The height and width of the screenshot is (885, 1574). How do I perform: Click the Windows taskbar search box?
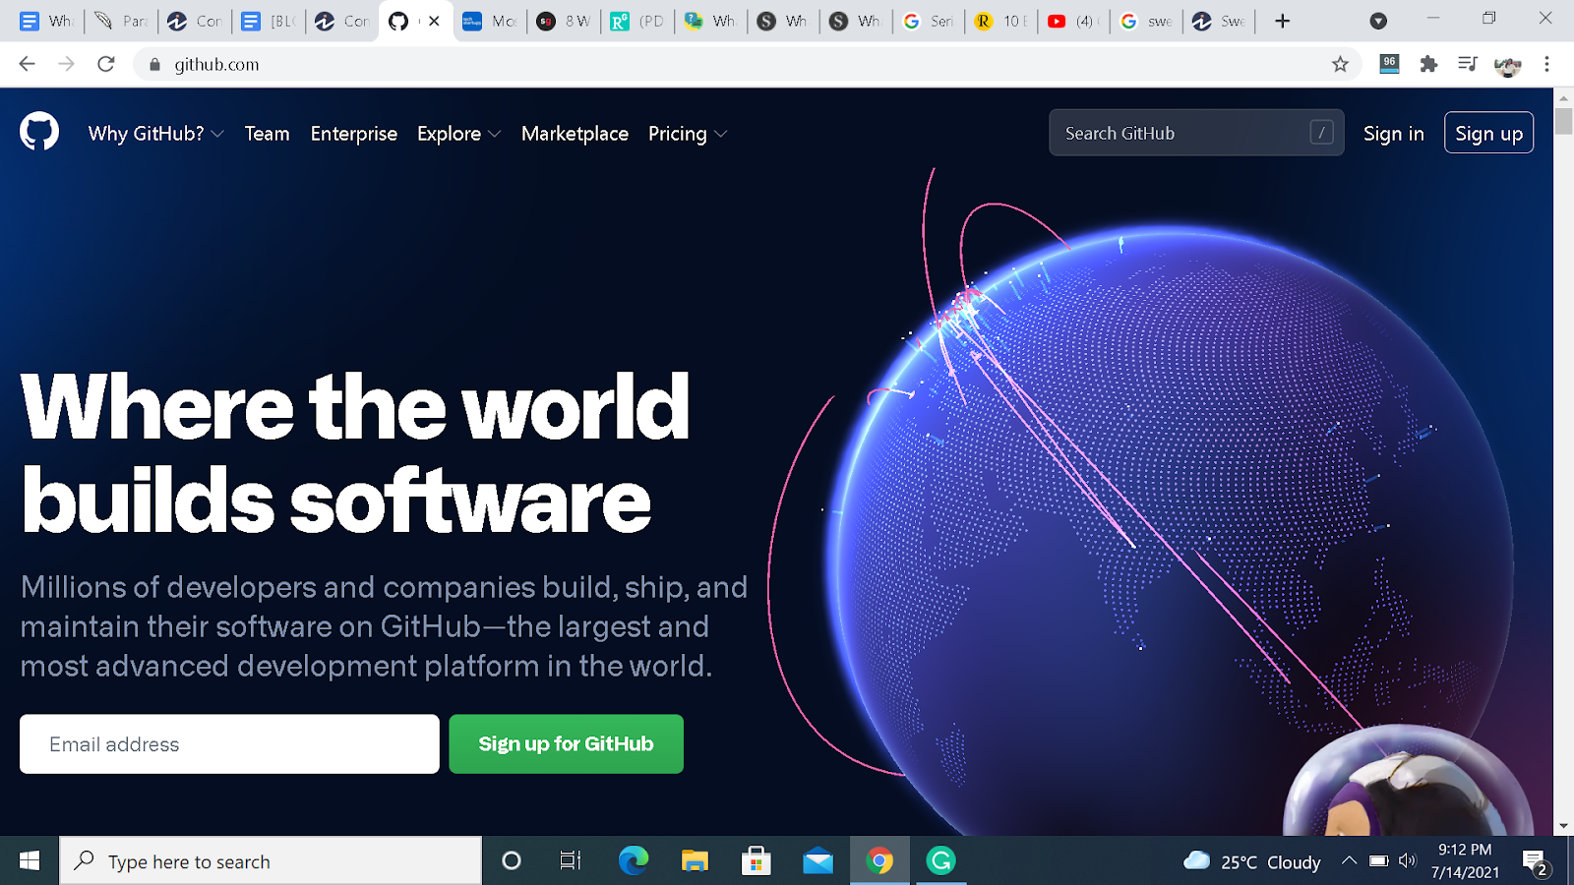271,861
